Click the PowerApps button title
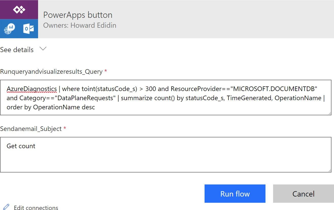This screenshot has height=210, width=334. [78, 15]
